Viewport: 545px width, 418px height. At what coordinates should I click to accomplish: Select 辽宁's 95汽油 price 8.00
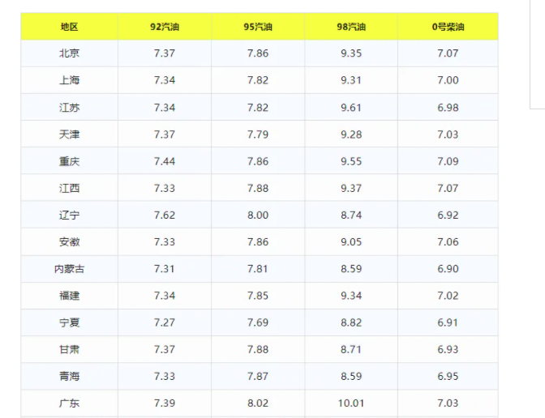click(x=258, y=215)
